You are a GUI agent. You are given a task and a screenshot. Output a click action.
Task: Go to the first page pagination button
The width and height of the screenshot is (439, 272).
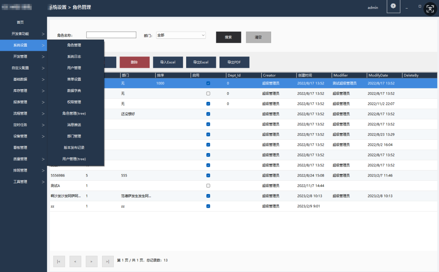click(x=59, y=261)
